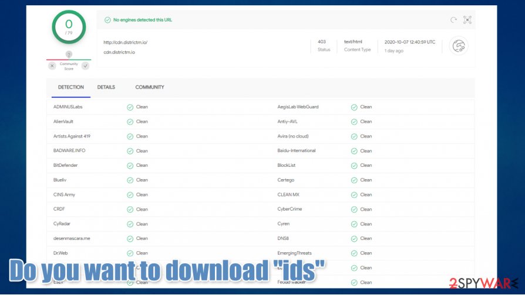Click the Avira (no cloud) engine name
This screenshot has width=525, height=295.
[x=293, y=136]
